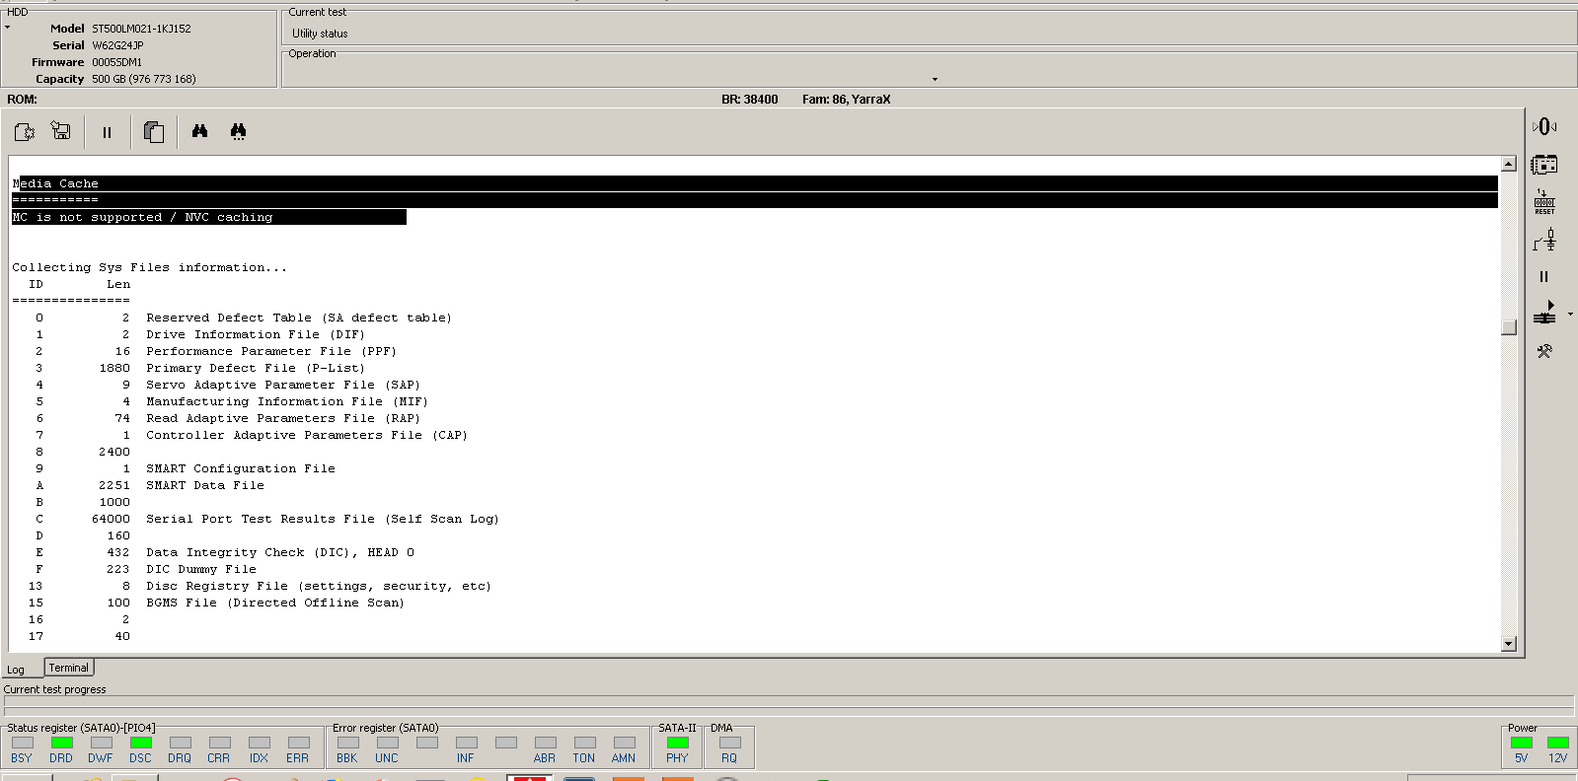Click the log scrollbar down arrow
This screenshot has width=1578, height=781.
pyautogui.click(x=1508, y=644)
